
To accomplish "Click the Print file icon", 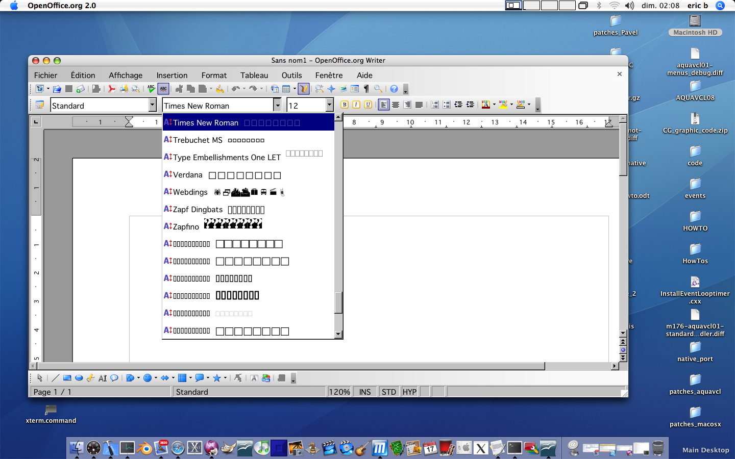I will (124, 89).
